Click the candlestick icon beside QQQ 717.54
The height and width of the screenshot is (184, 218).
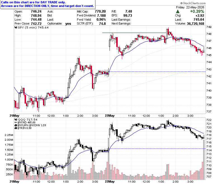click(16, 120)
